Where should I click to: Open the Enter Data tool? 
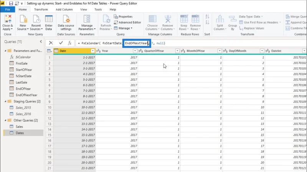tap(49, 22)
